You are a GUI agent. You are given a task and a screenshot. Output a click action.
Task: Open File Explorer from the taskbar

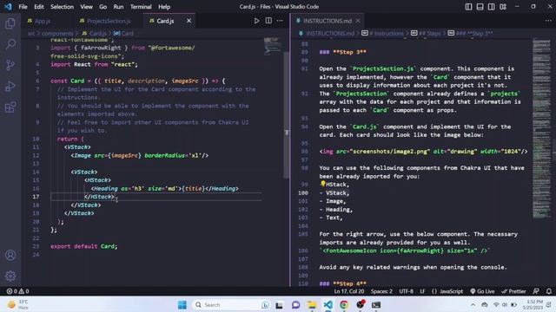point(312,304)
